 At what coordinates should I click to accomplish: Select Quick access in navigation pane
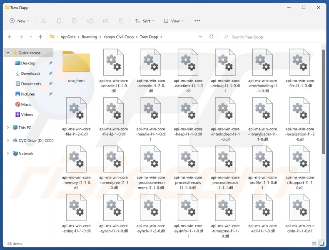click(x=30, y=53)
